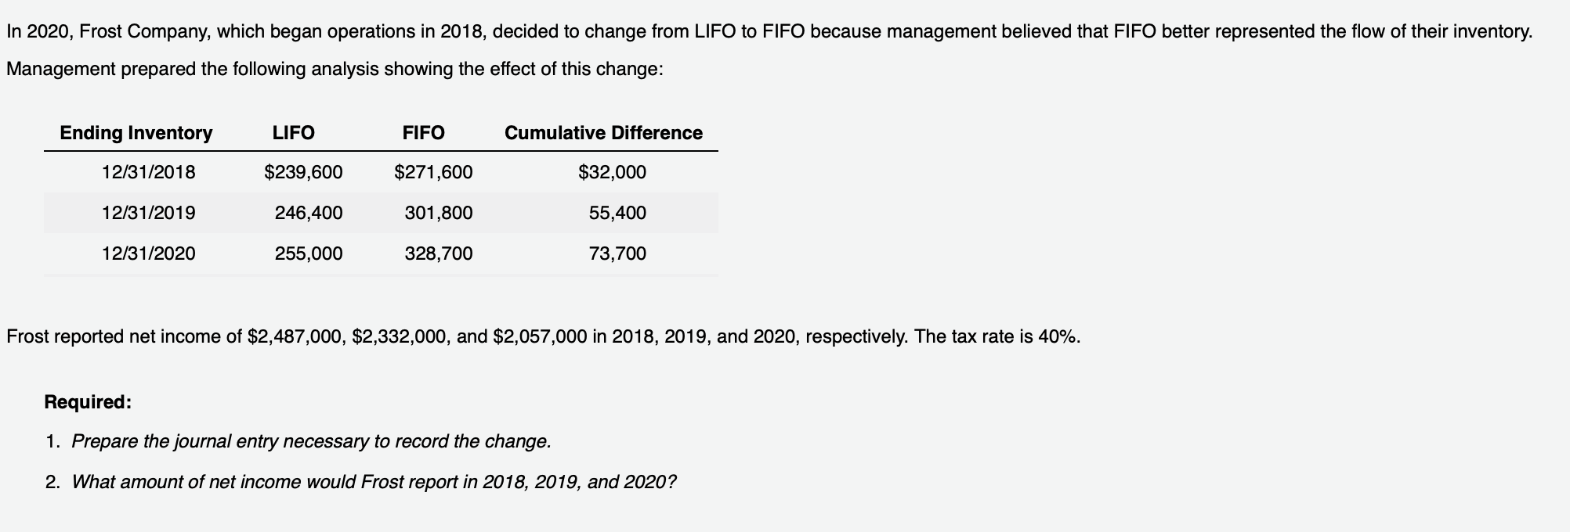Screen dimensions: 1570x532
Task: Click the Ending Inventory column header
Action: [136, 133]
